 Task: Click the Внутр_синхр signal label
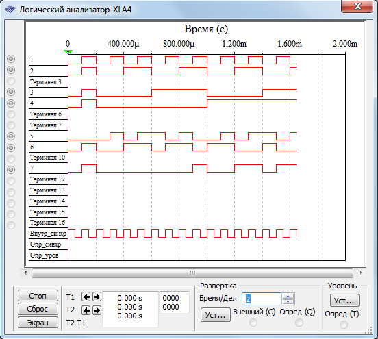coord(48,234)
